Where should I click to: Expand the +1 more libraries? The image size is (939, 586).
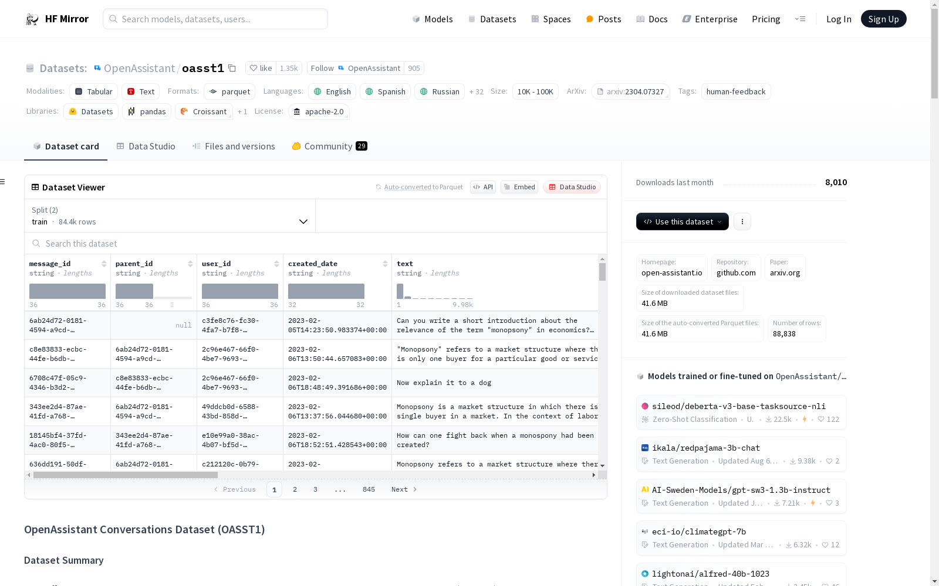point(242,111)
